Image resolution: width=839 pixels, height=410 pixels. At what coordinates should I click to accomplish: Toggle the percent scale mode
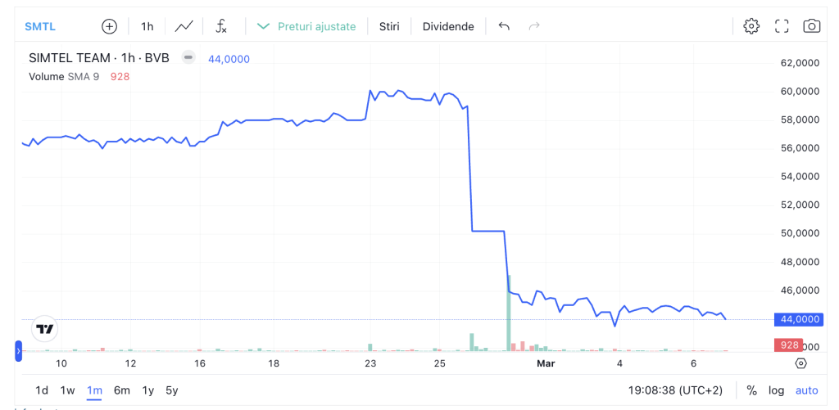pos(751,390)
